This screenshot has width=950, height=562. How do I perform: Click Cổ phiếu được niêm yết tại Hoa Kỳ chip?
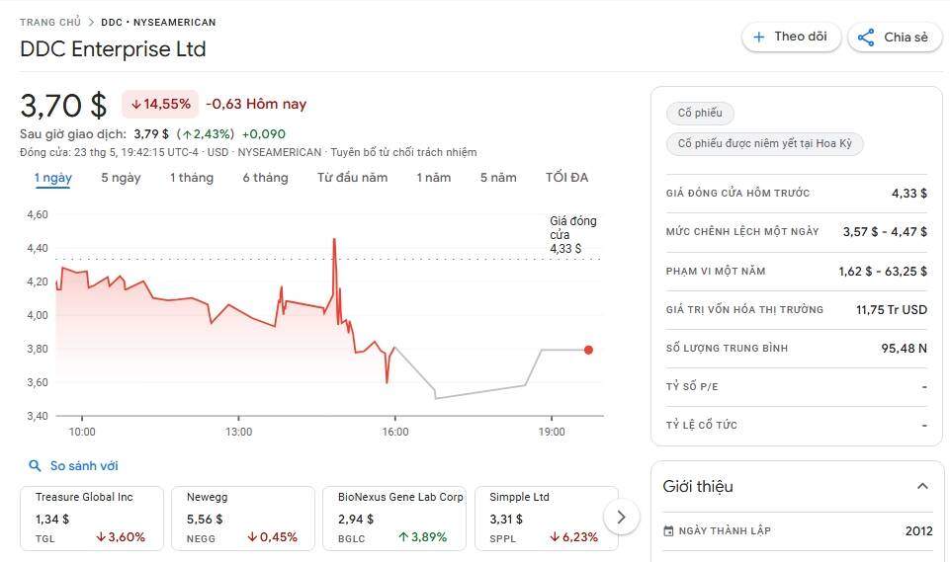click(x=764, y=143)
